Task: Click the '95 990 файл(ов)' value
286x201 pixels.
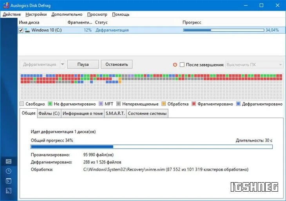Action: (x=98, y=155)
